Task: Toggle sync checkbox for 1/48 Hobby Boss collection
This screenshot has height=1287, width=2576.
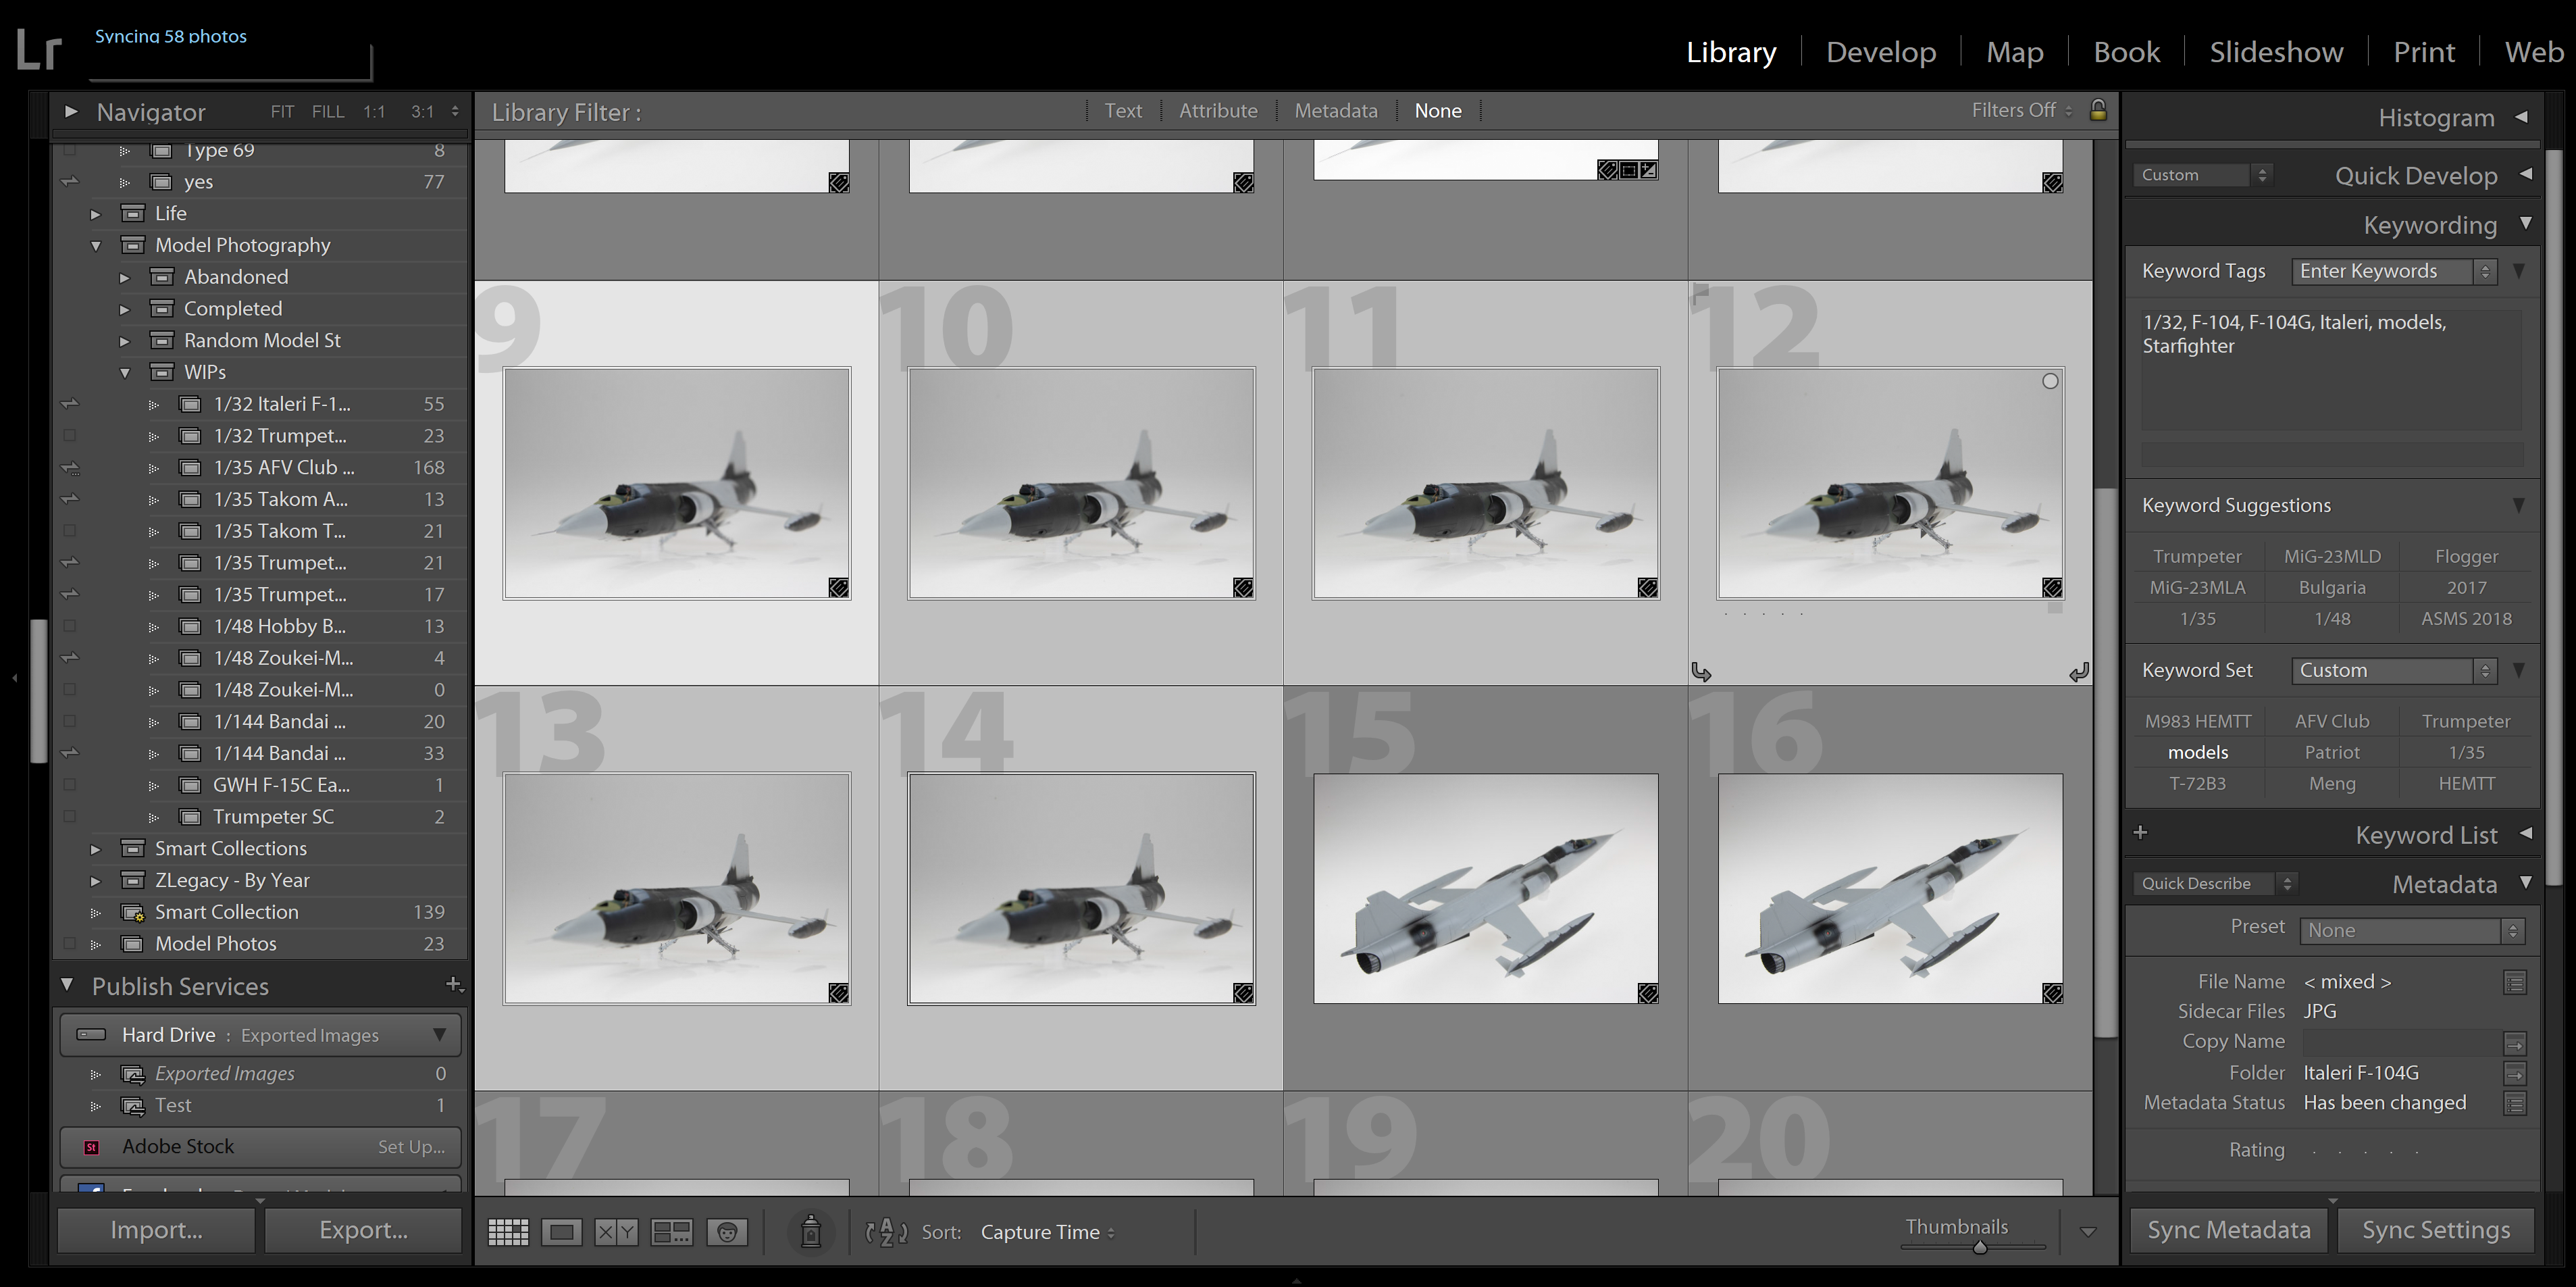Action: point(70,626)
